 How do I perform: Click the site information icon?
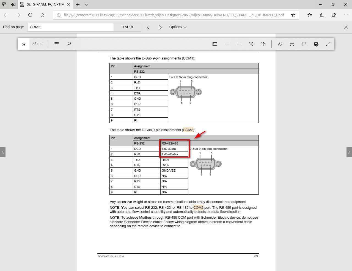pos(59,15)
